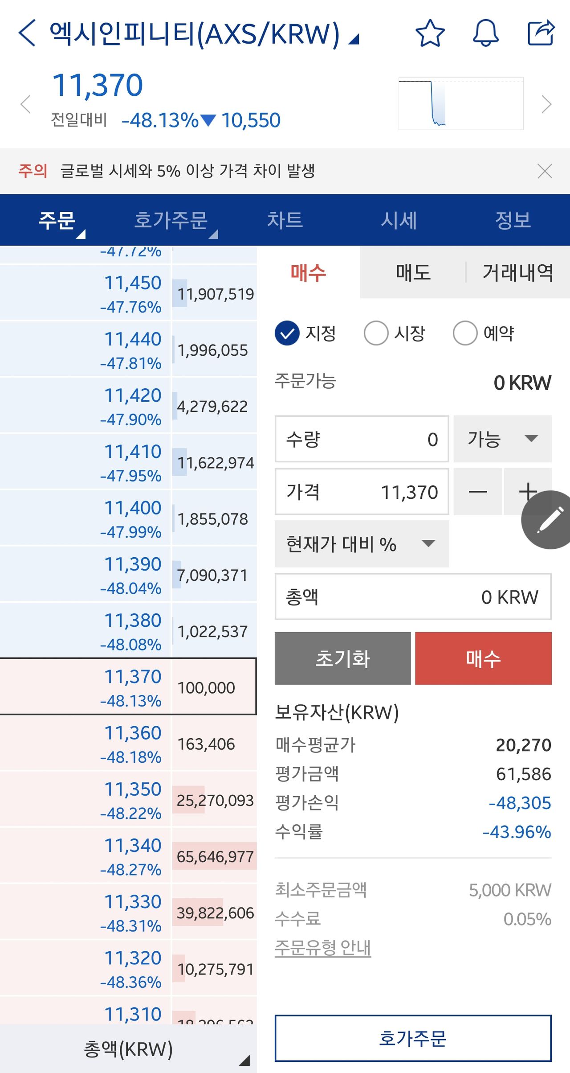Image resolution: width=570 pixels, height=1073 pixels.
Task: Select ask price 11,420 row
Action: pyautogui.click(x=128, y=406)
